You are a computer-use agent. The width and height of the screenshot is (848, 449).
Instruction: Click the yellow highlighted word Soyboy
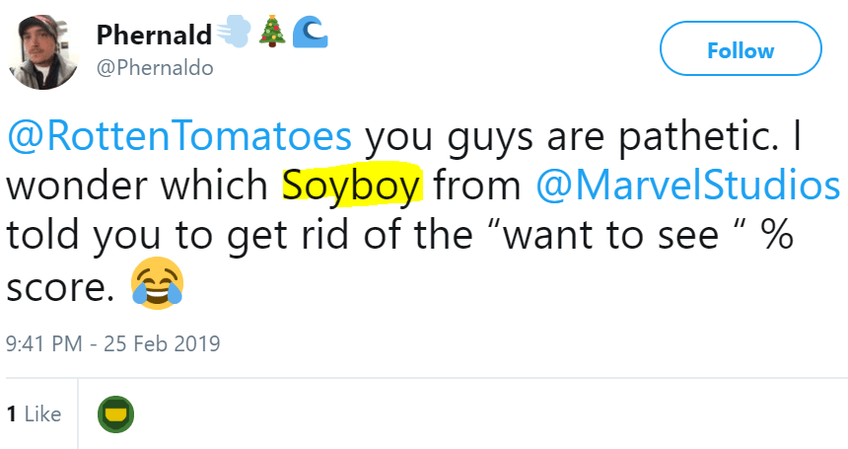point(352,187)
